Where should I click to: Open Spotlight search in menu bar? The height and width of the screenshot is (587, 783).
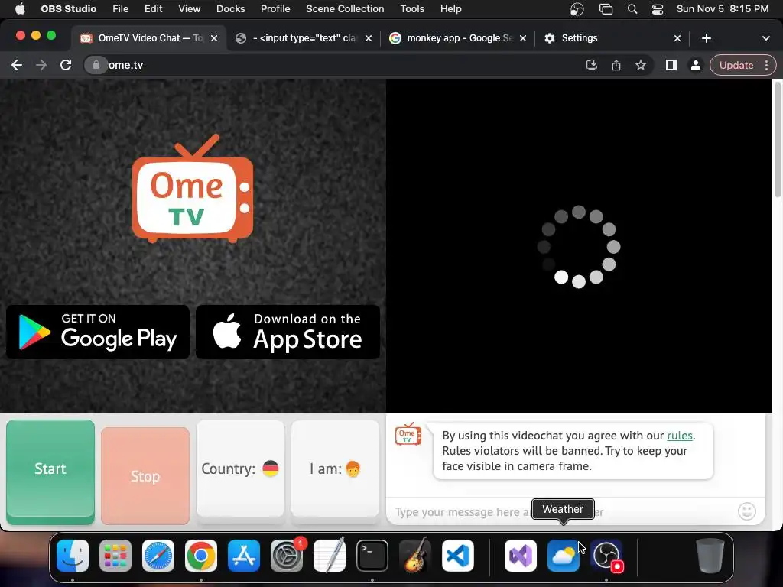click(x=632, y=9)
